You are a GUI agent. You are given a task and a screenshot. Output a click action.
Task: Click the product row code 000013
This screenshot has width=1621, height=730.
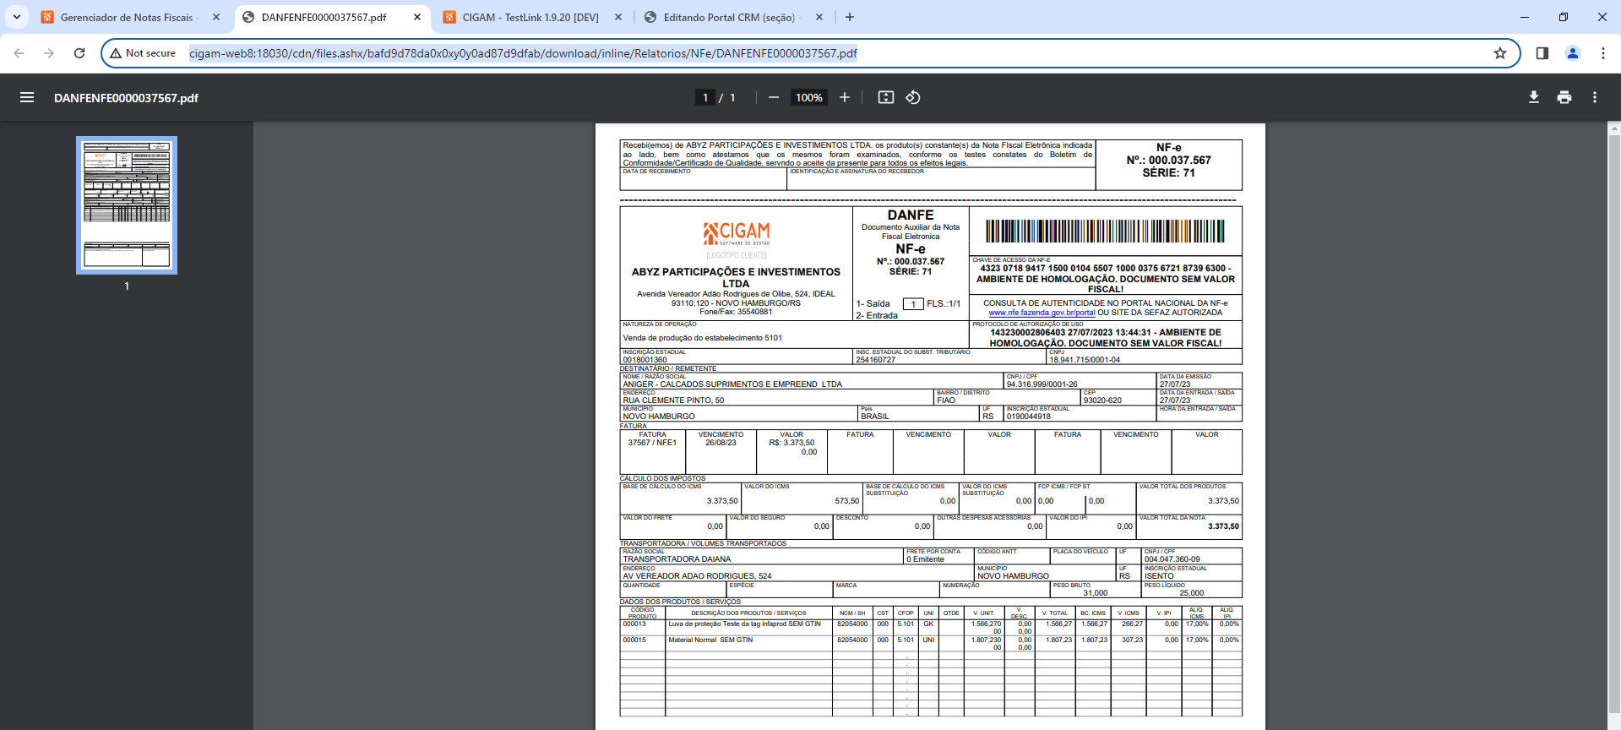(634, 624)
